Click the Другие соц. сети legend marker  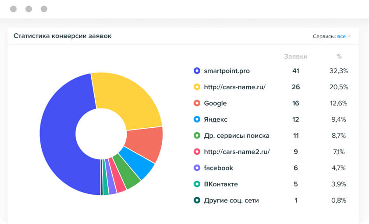[x=197, y=200]
